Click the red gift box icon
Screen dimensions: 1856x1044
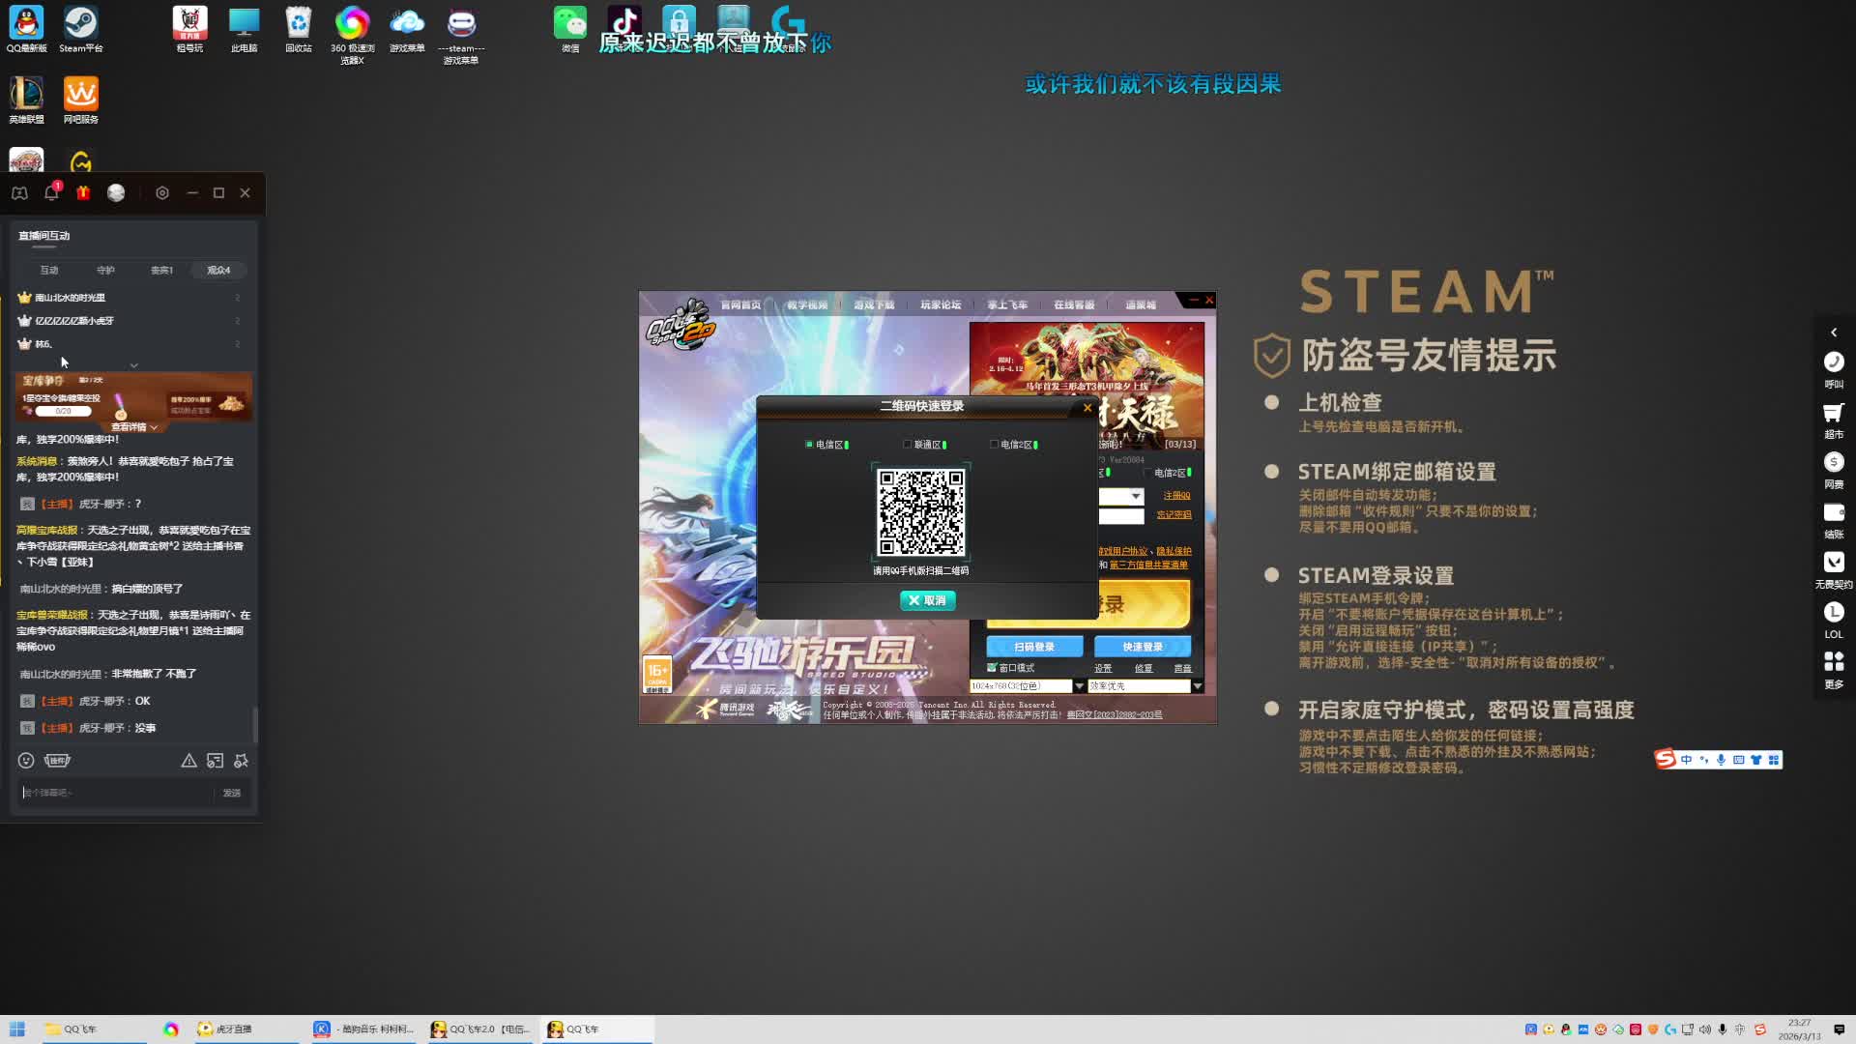click(83, 193)
